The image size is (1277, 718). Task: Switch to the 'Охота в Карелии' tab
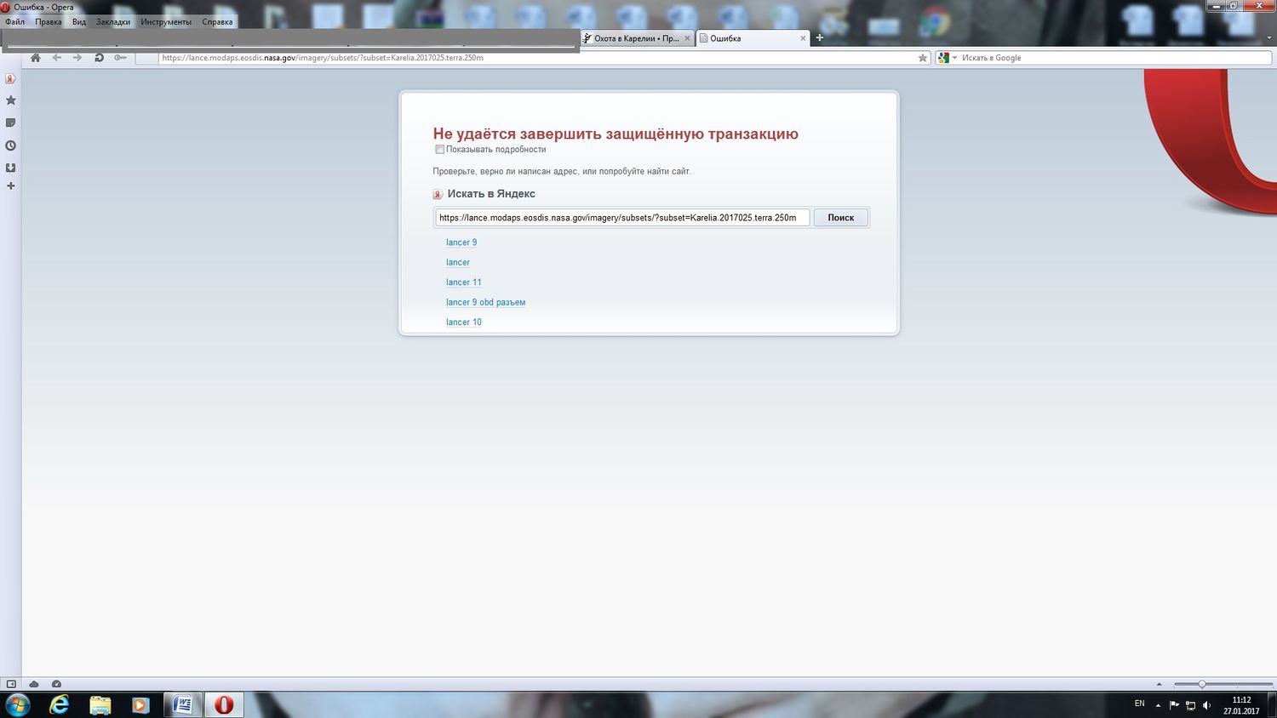(x=636, y=38)
